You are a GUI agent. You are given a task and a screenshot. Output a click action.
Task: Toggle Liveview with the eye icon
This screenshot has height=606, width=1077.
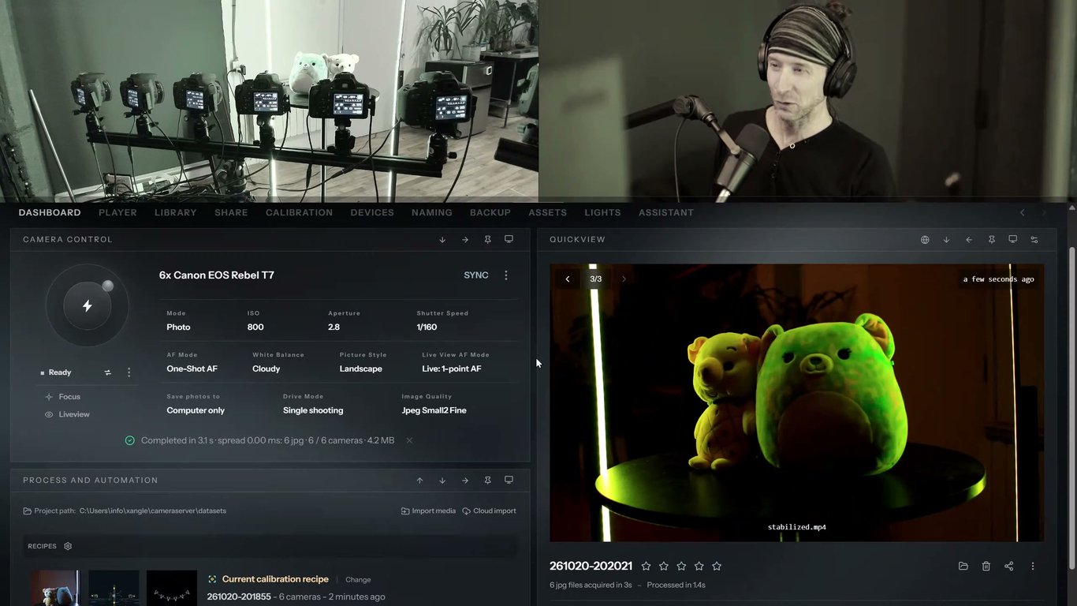pyautogui.click(x=49, y=414)
